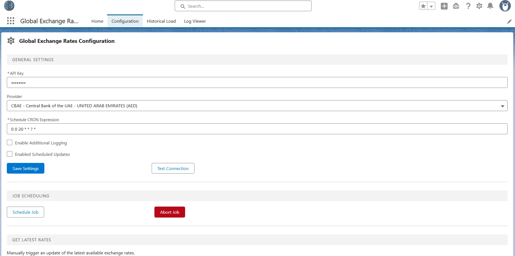The image size is (515, 256).
Task: Click the 'Manually trigger an update' description text
Action: coord(71,253)
